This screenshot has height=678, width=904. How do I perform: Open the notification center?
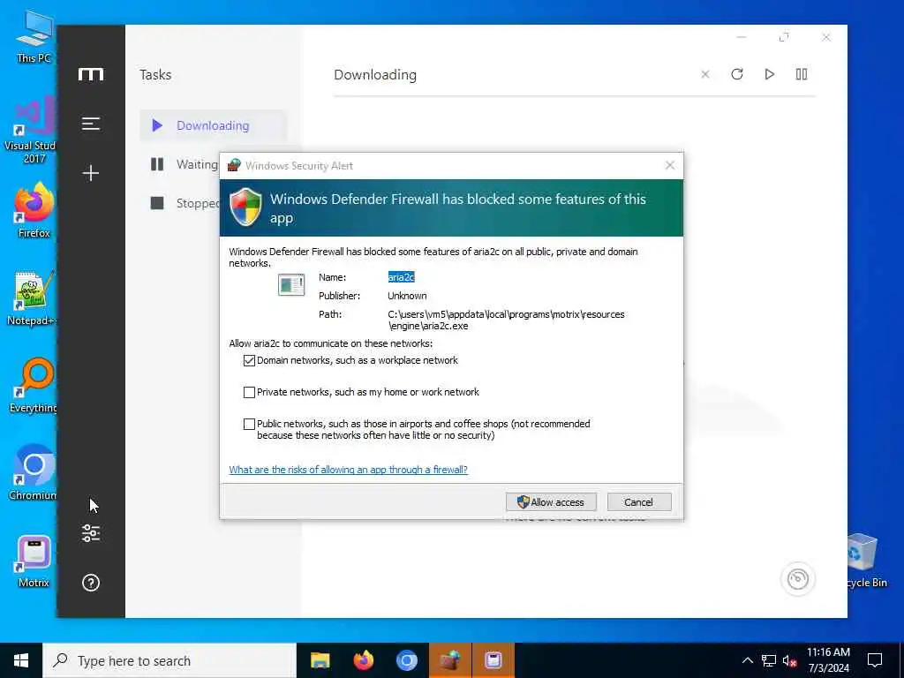pyautogui.click(x=875, y=660)
